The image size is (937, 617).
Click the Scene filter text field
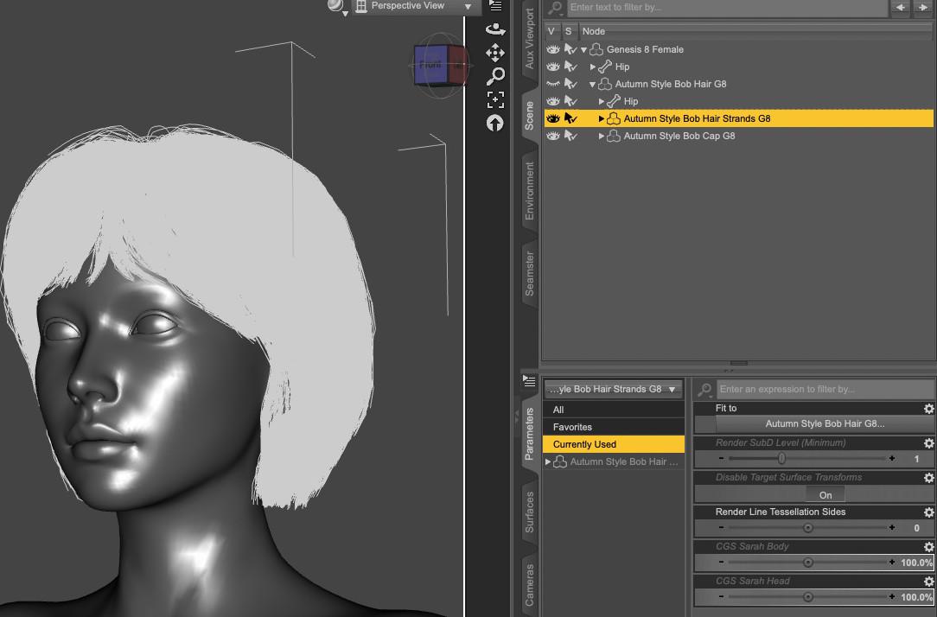click(x=727, y=7)
